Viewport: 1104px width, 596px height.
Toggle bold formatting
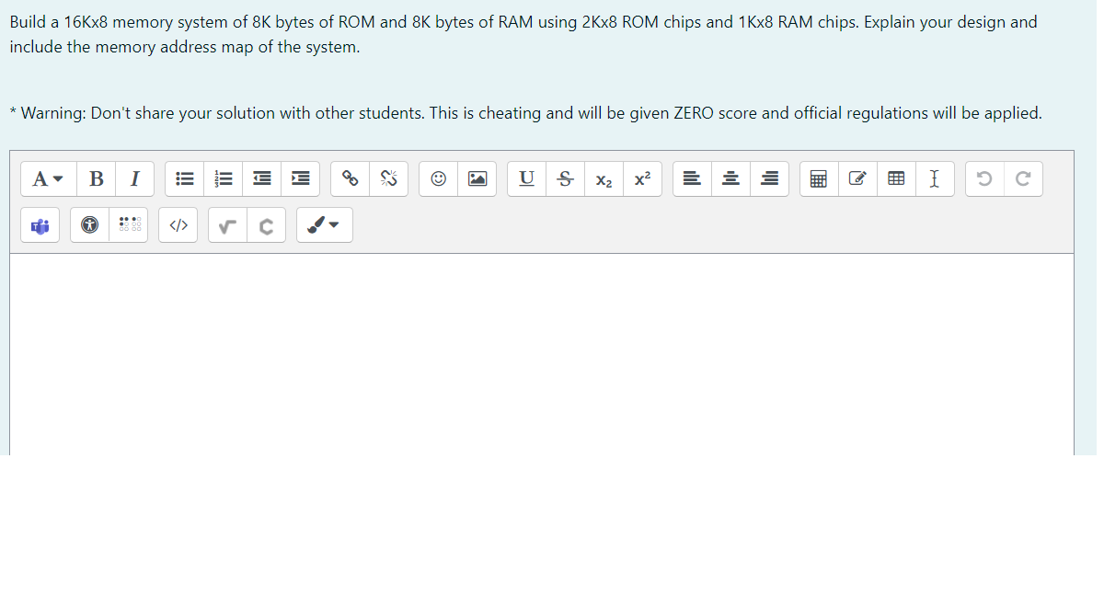pos(97,178)
